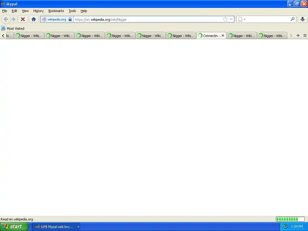This screenshot has width=308, height=231.
Task: Click the page load progress bar
Action: (x=290, y=219)
